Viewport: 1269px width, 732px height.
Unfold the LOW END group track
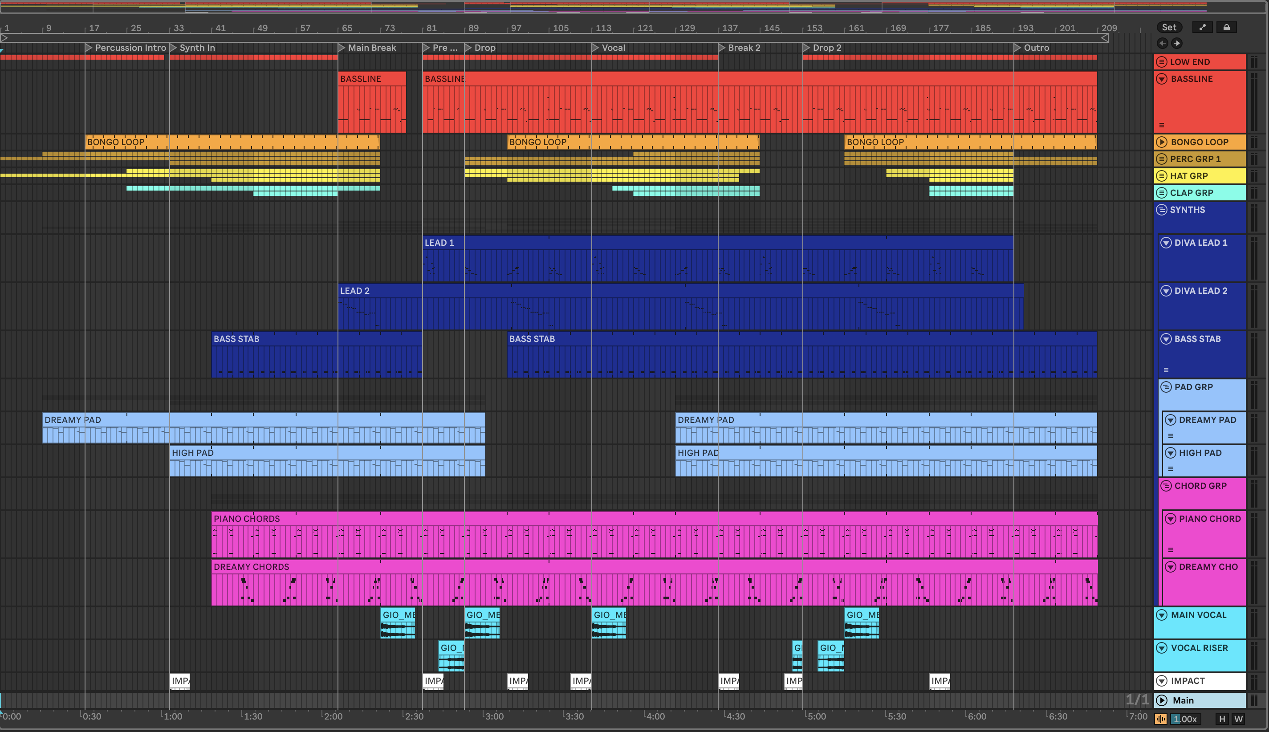pyautogui.click(x=1161, y=62)
